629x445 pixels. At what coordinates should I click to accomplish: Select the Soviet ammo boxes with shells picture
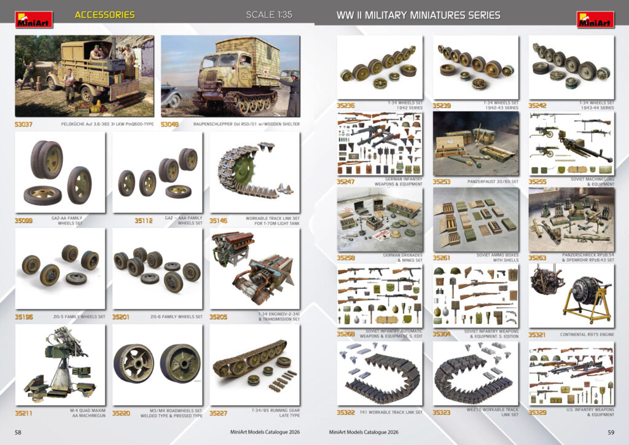click(475, 220)
